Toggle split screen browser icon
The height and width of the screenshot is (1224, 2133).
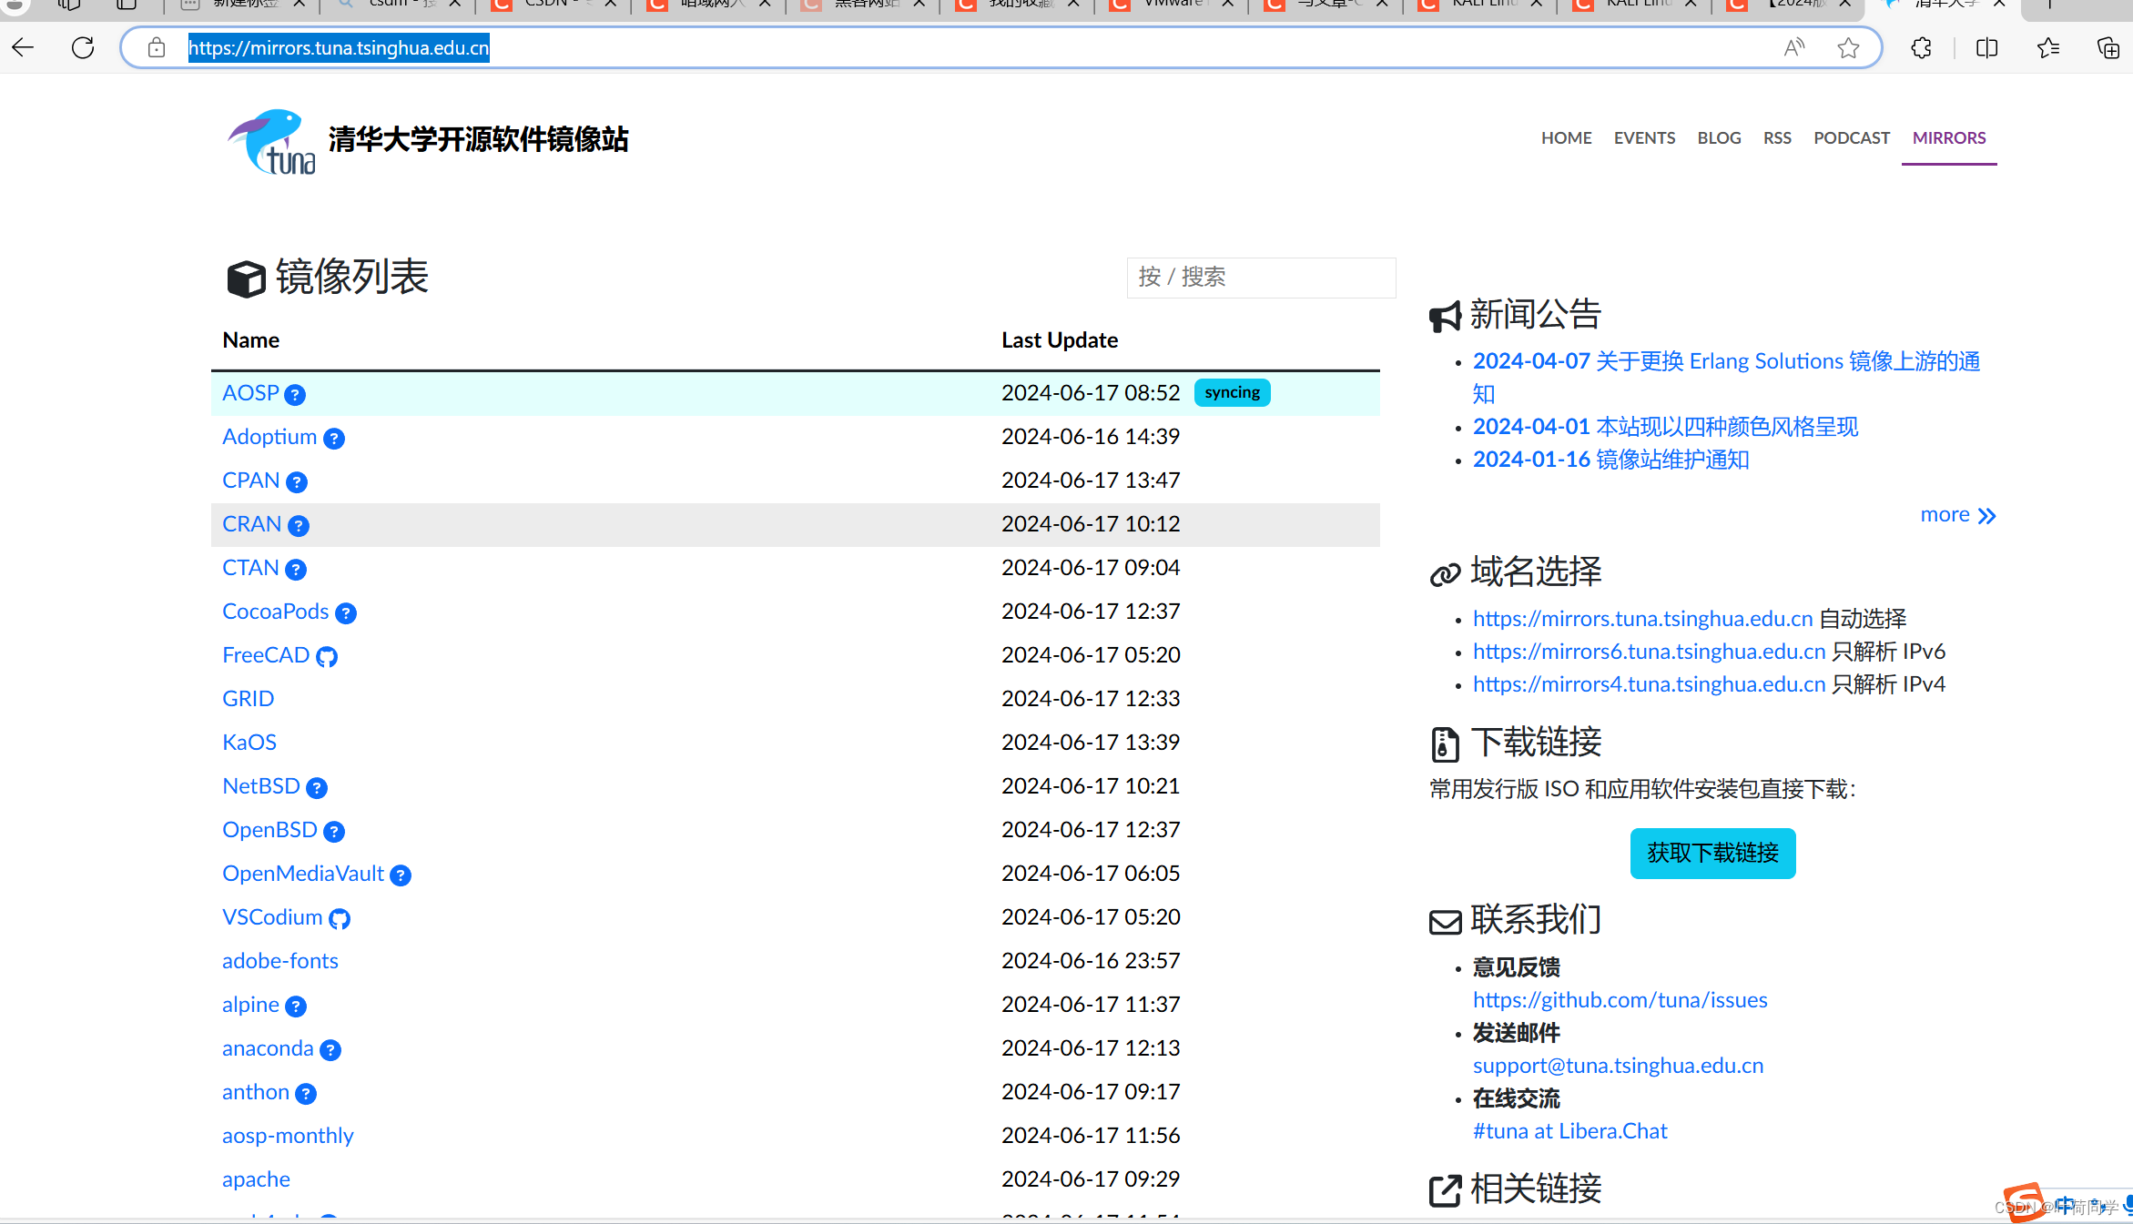click(x=1987, y=47)
